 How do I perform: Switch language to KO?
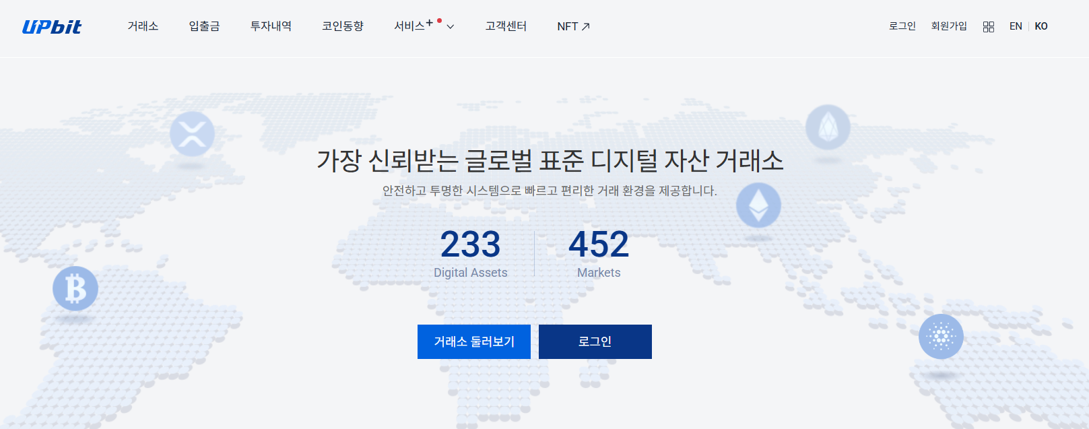pyautogui.click(x=1041, y=26)
